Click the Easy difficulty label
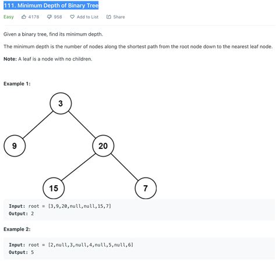Viewport: 276px width, 262px height. 9,17
